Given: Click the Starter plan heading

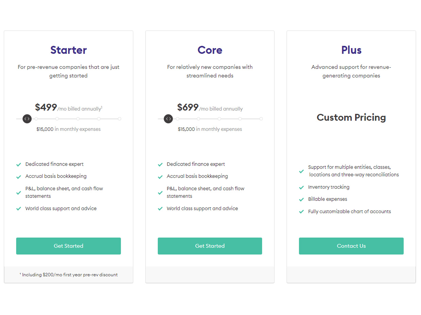Looking at the screenshot, I should click(x=69, y=50).
